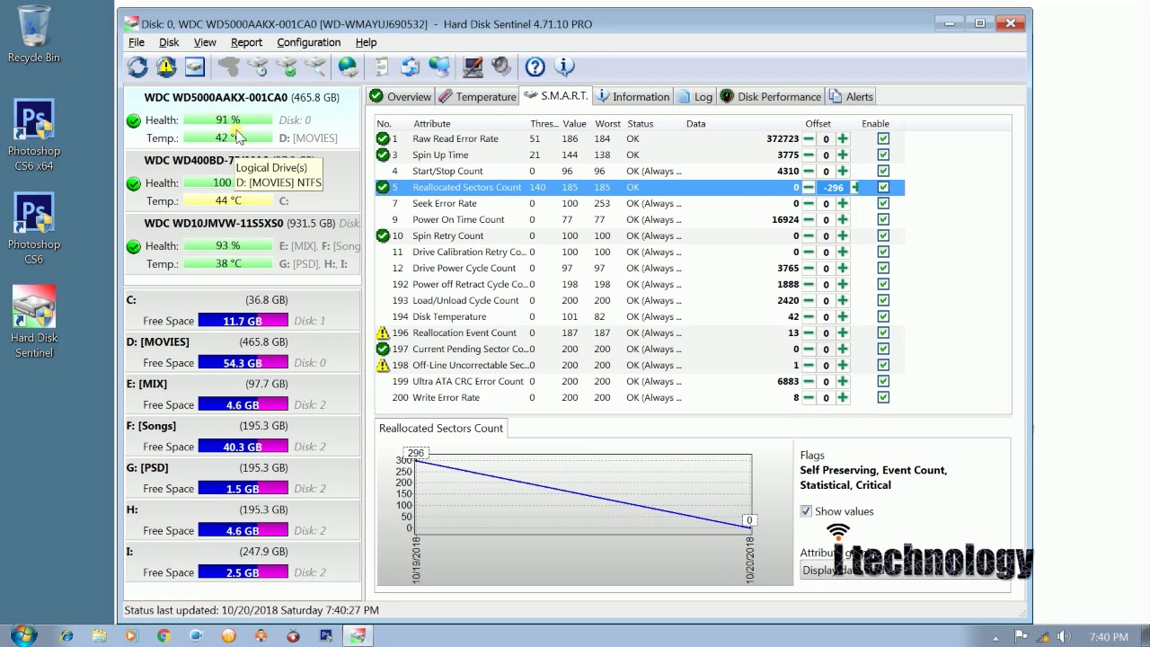The height and width of the screenshot is (647, 1150).
Task: Click the F: [Songs] free space bar
Action: [243, 447]
